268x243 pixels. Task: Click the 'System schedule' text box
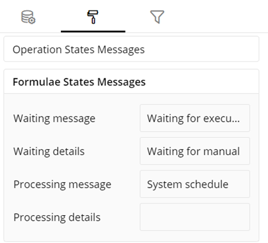point(195,184)
